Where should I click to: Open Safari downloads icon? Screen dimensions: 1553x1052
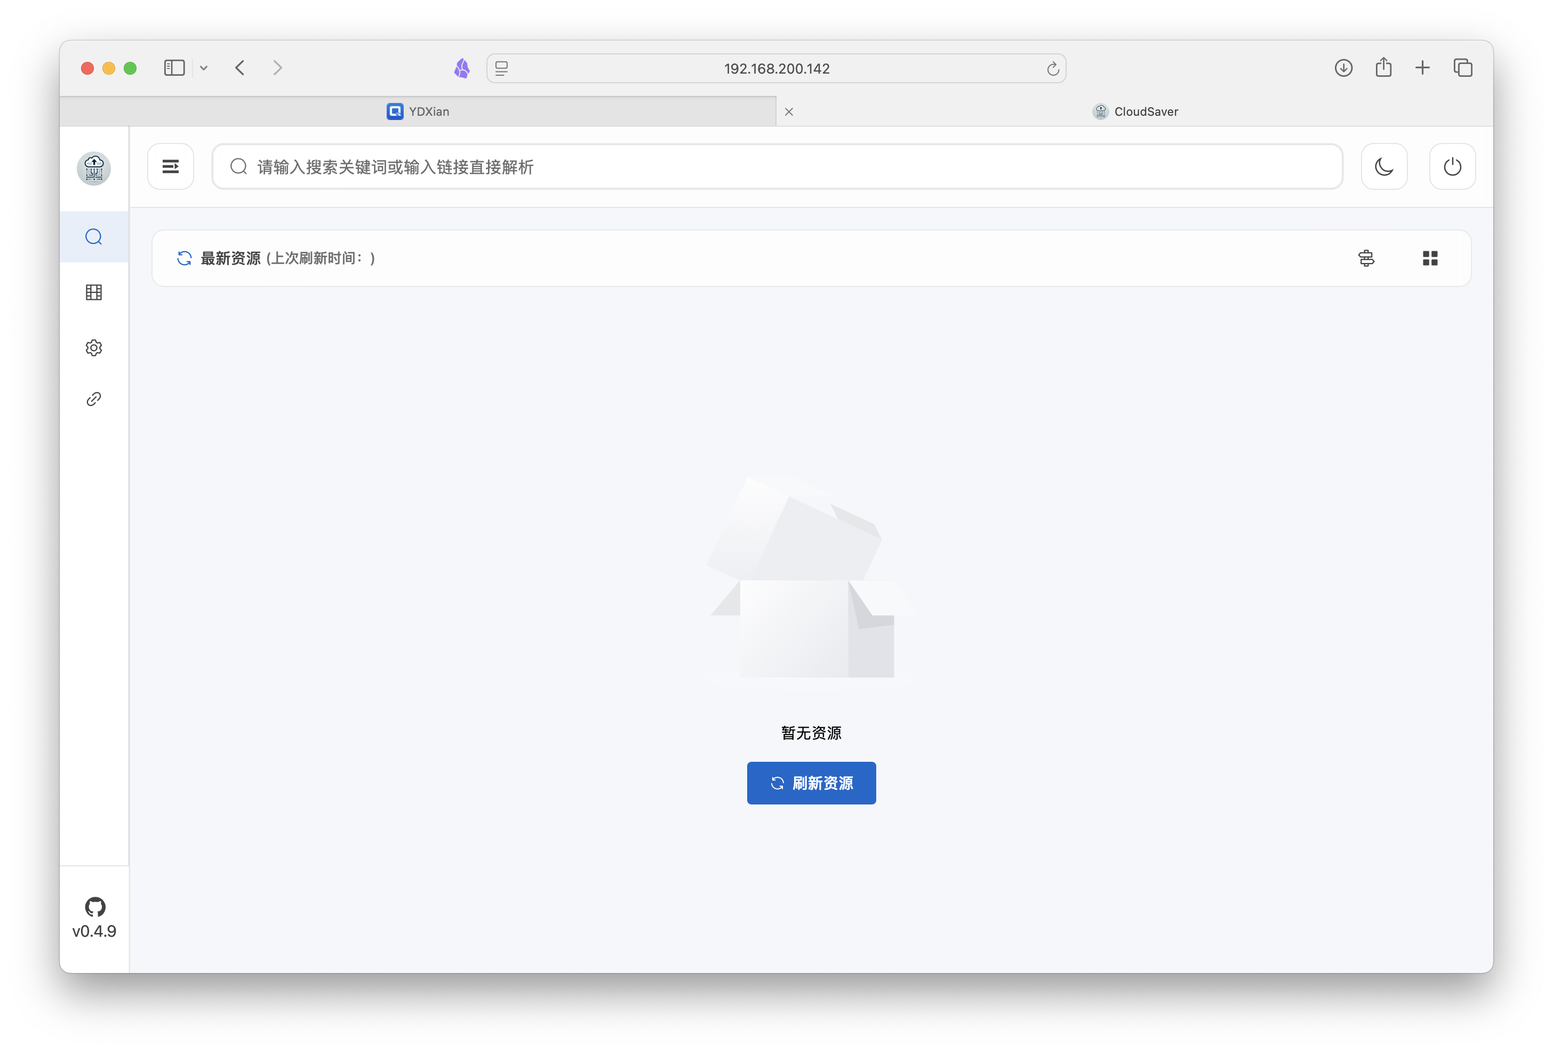tap(1343, 68)
